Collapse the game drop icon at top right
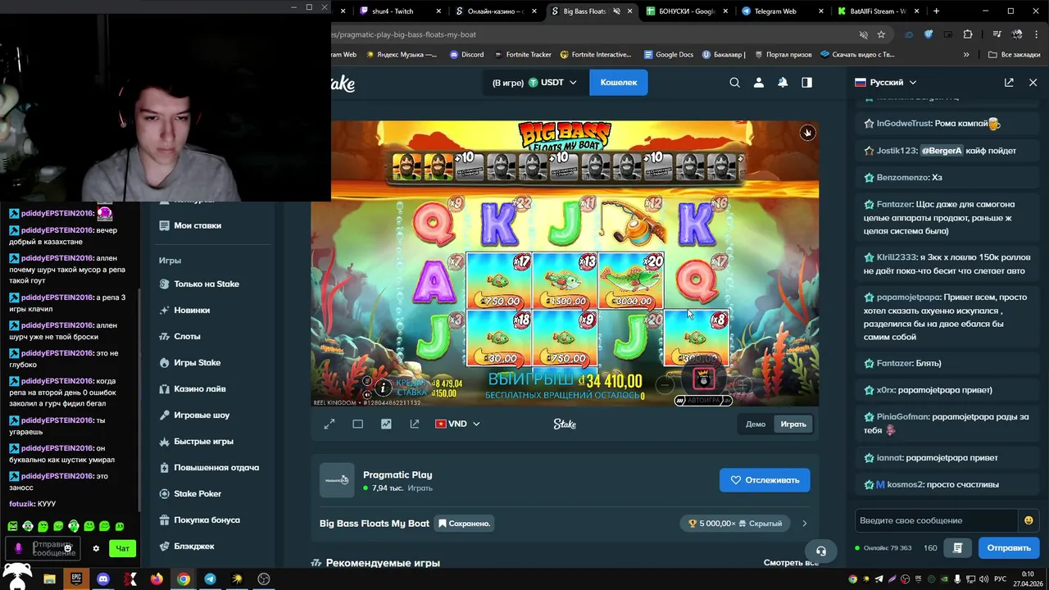The image size is (1049, 590). [x=807, y=133]
